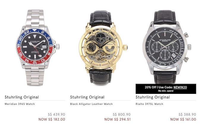Select the first Stuhrling Original brand name
The height and width of the screenshot is (128, 208).
pyautogui.click(x=22, y=97)
